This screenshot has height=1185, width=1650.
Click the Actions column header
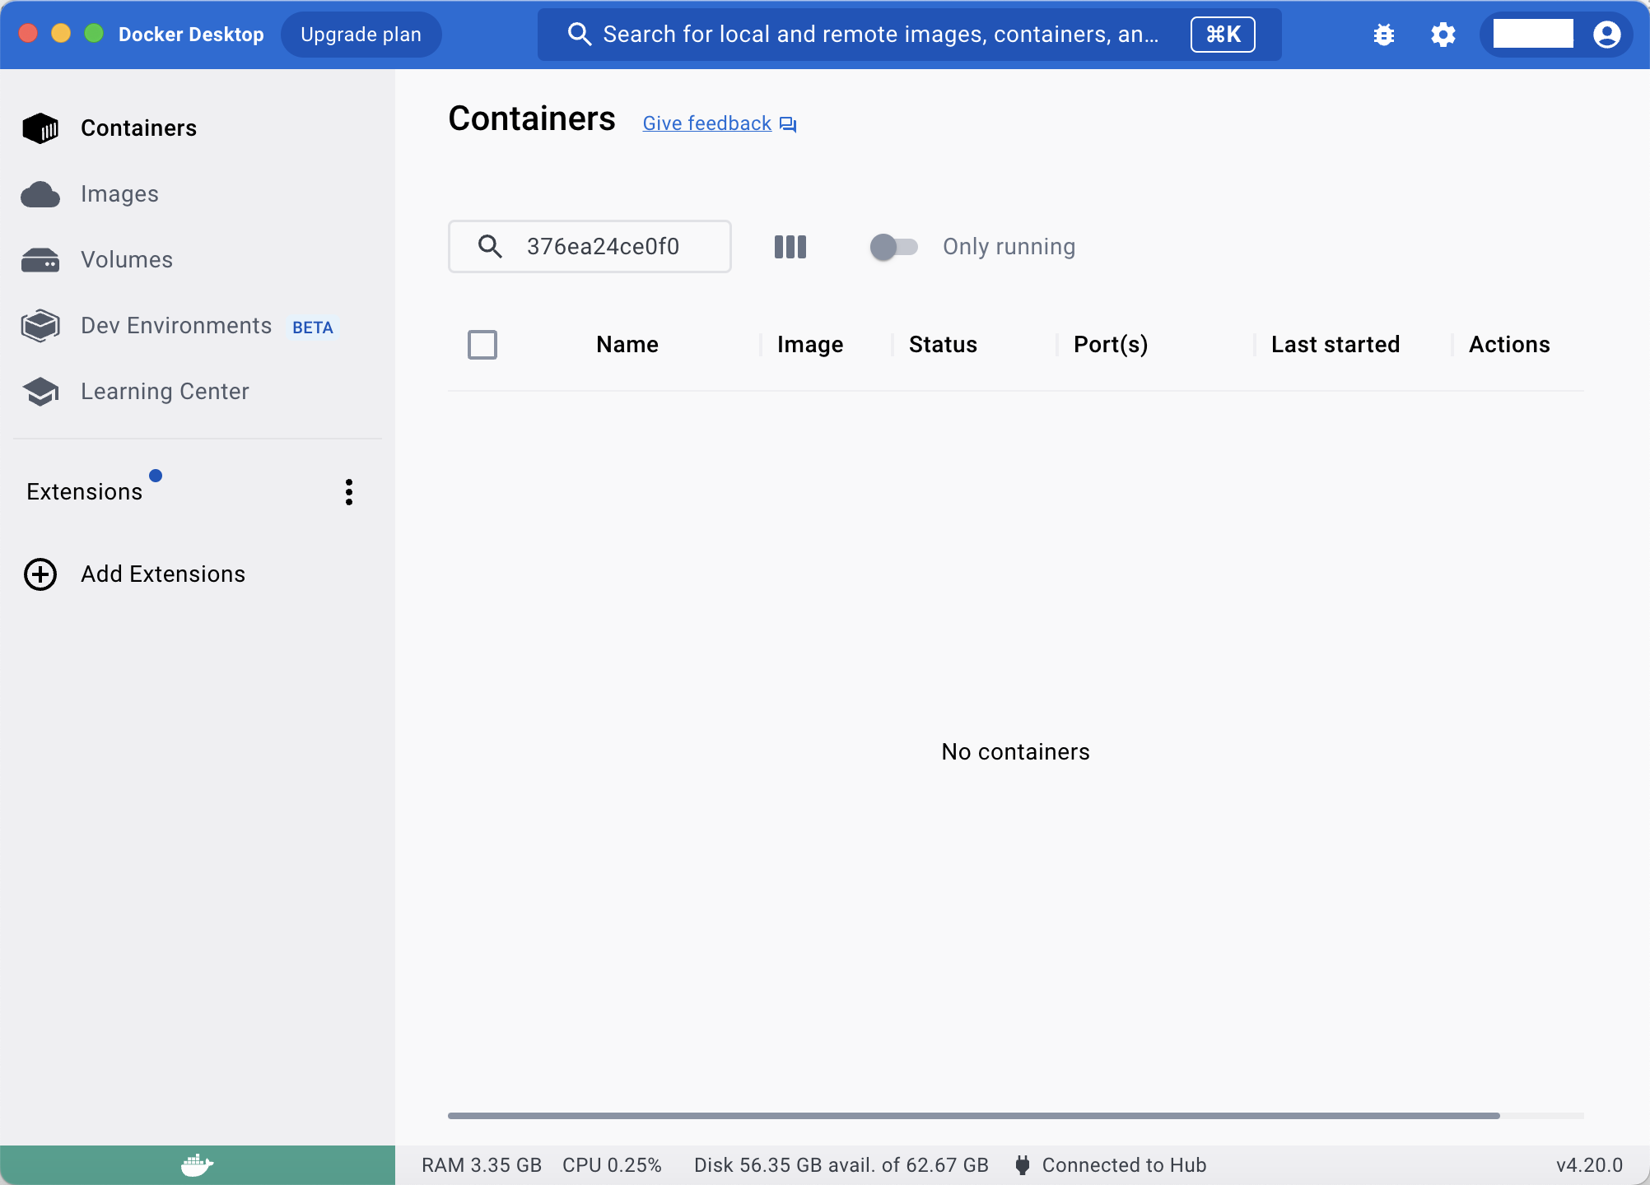1509,345
